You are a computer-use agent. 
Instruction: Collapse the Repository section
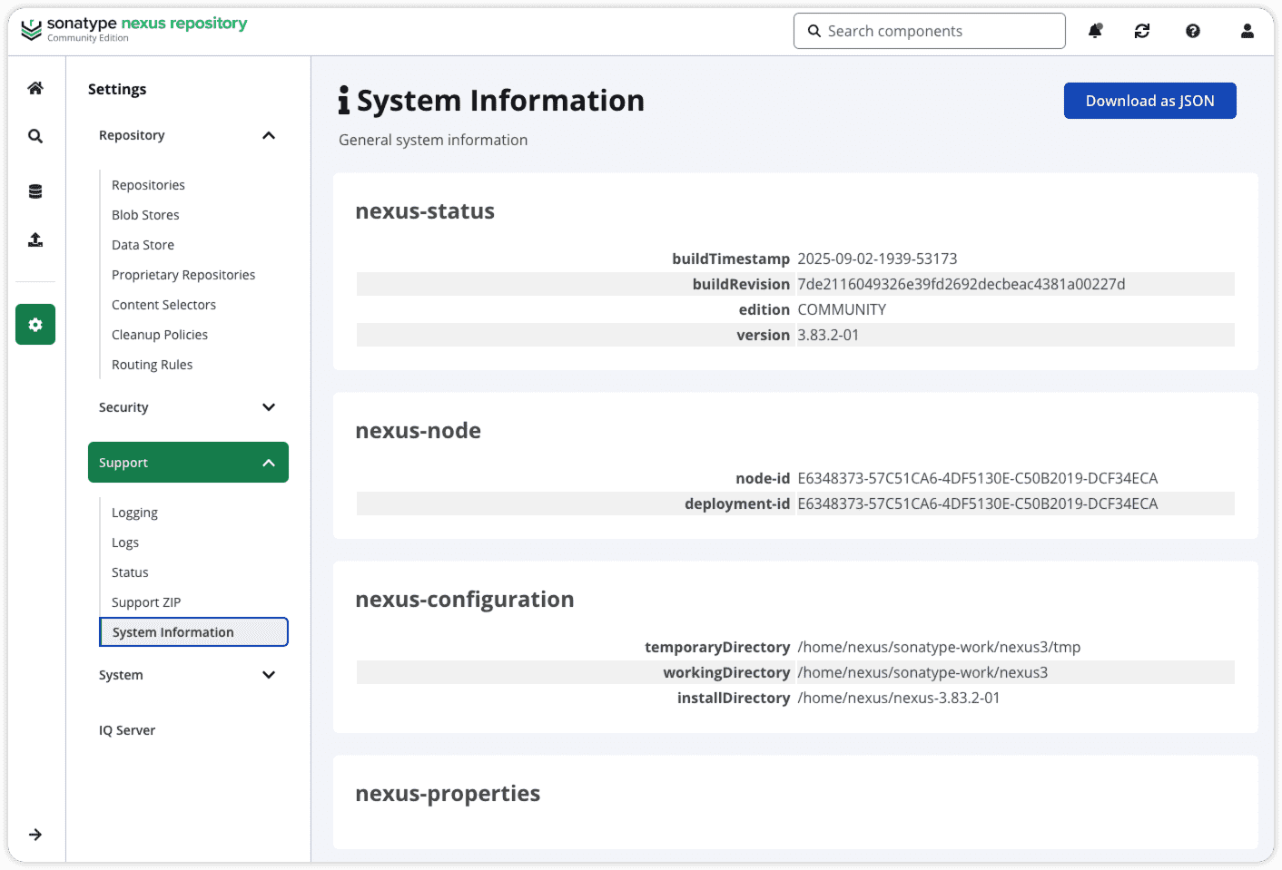click(269, 135)
